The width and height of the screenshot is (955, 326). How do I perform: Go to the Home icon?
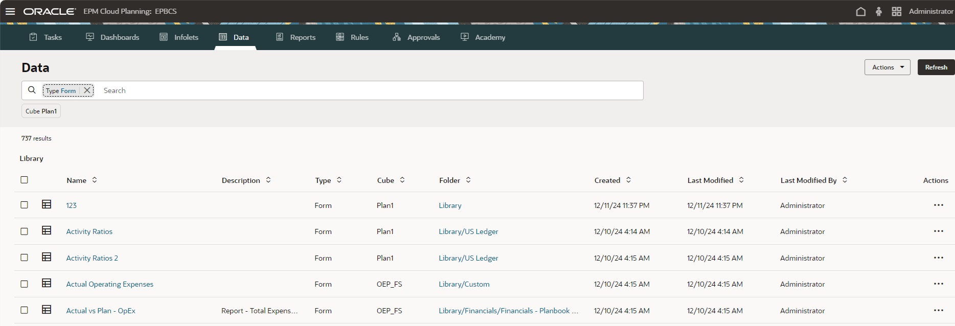pos(861,11)
